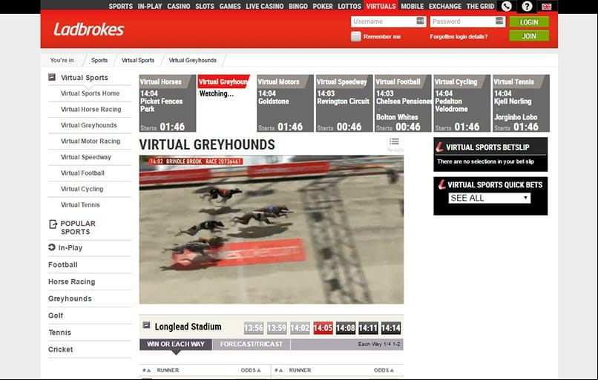Click the keyboard icon in Username field
Screen dimensions: 598x380
tap(420, 21)
